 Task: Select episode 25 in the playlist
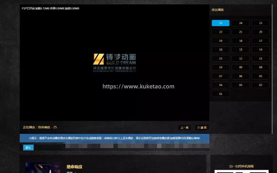(x=221, y=23)
